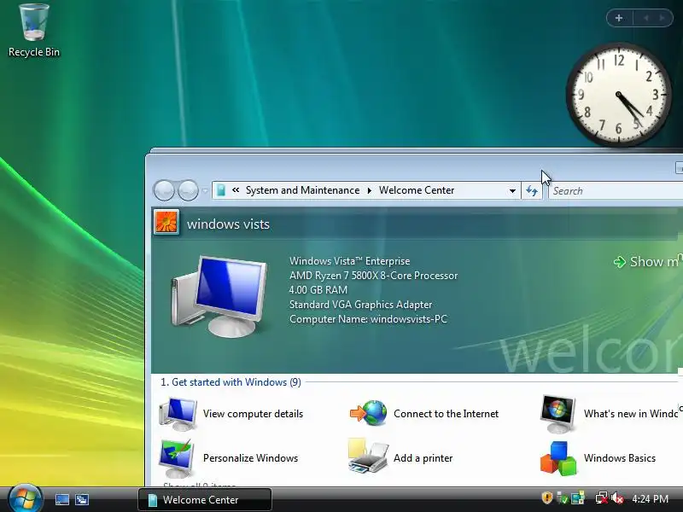Expand the breadcrumb double-chevron
This screenshot has width=683, height=512.
pyautogui.click(x=236, y=190)
